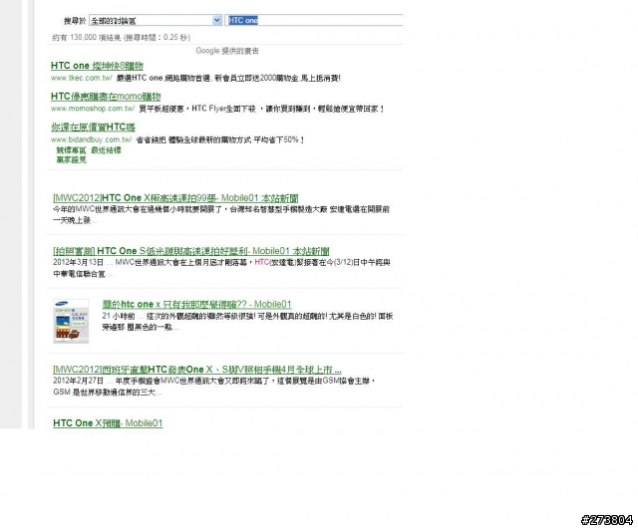
Task: Click the www.momoshop.com.tw ad URL
Action: tap(93, 109)
